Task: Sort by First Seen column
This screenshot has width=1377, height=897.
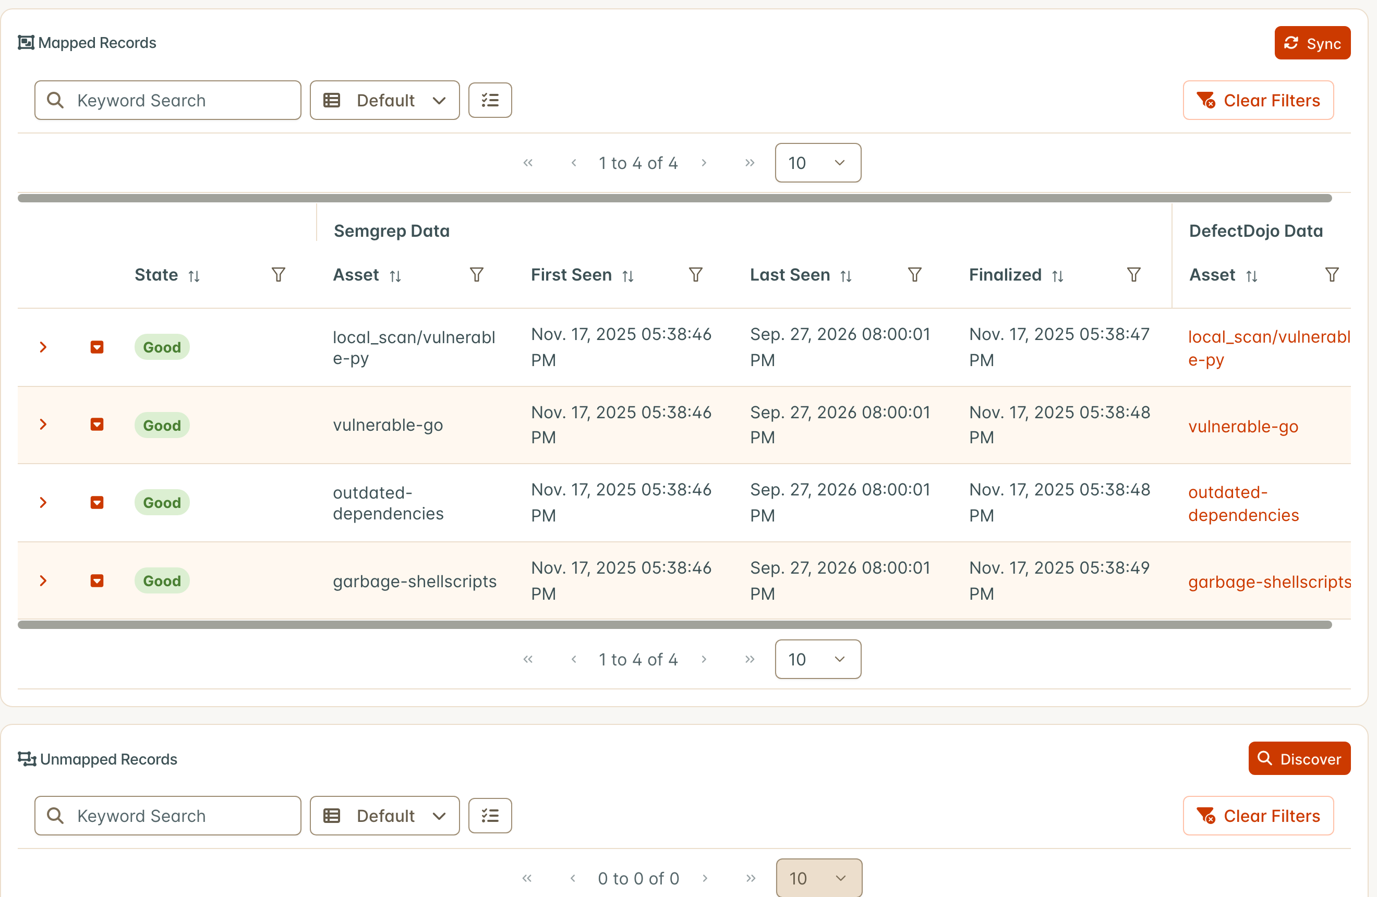Action: (x=628, y=276)
